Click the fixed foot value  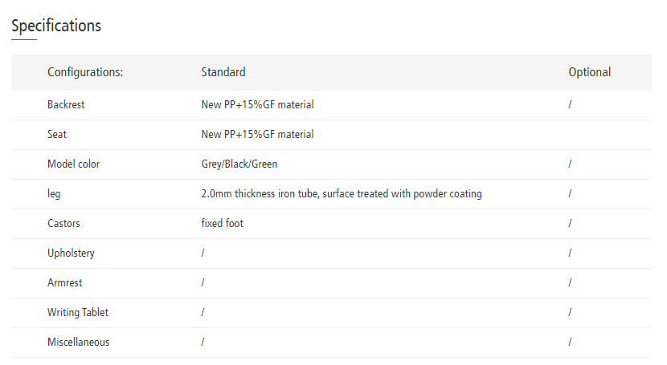pyautogui.click(x=223, y=224)
